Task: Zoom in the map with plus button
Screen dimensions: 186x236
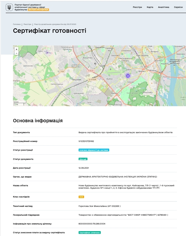Action: tap(17, 49)
